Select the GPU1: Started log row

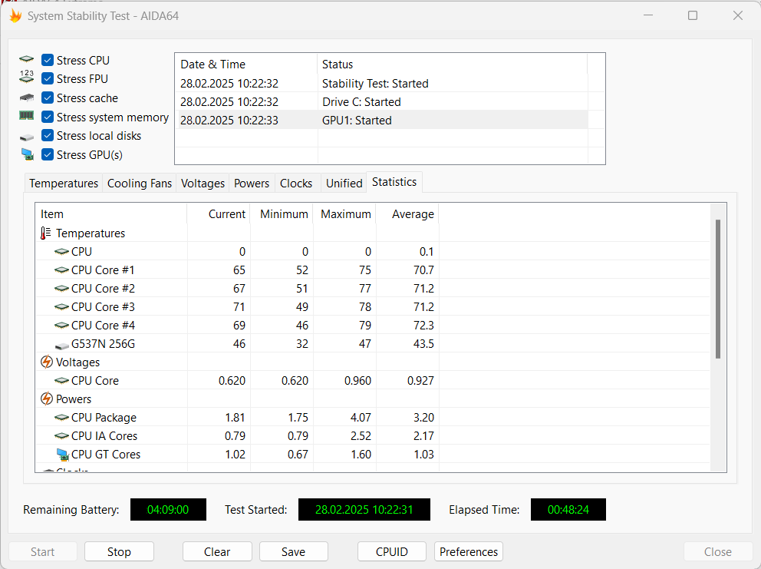[x=380, y=121]
